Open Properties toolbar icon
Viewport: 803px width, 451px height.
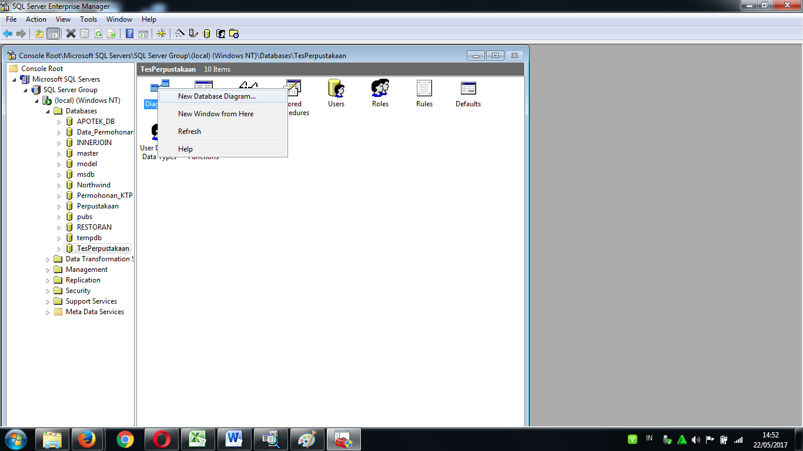(85, 34)
